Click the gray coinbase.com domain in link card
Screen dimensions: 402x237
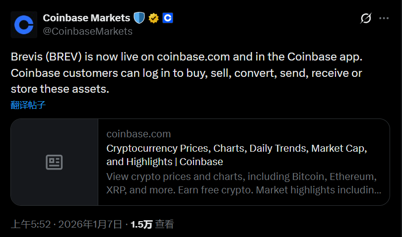(138, 134)
